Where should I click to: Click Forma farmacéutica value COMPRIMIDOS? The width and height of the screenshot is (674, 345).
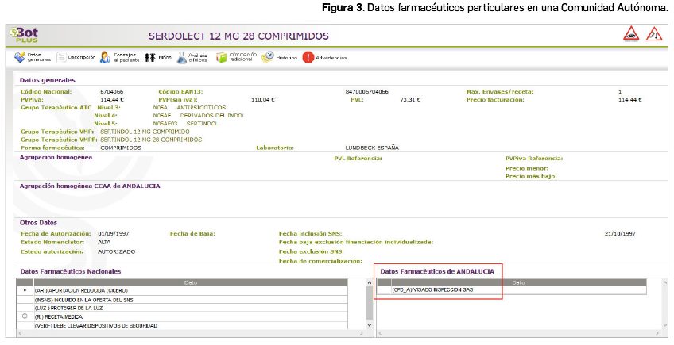[x=121, y=148]
